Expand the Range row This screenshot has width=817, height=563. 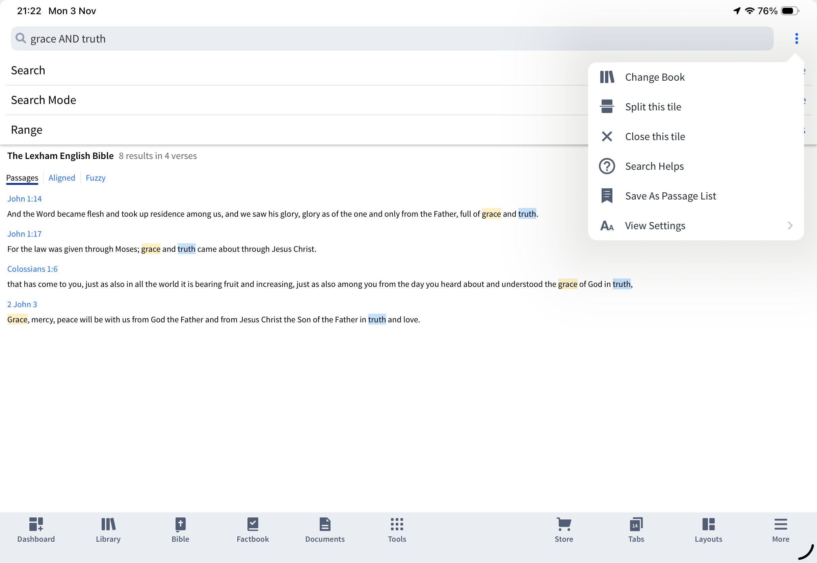point(27,130)
